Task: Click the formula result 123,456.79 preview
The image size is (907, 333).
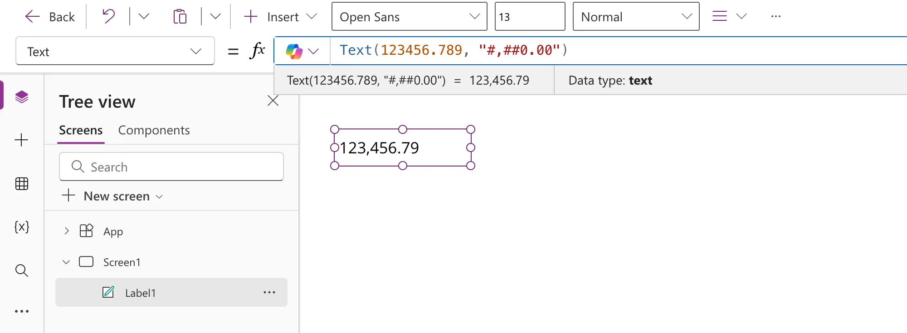Action: (x=499, y=81)
